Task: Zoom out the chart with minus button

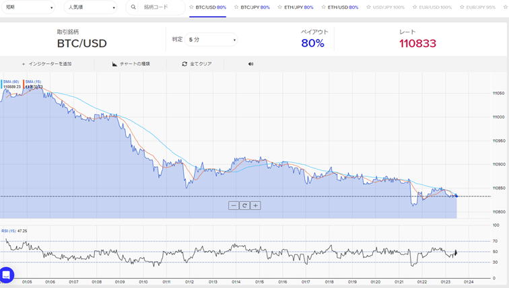Action: pyautogui.click(x=233, y=206)
